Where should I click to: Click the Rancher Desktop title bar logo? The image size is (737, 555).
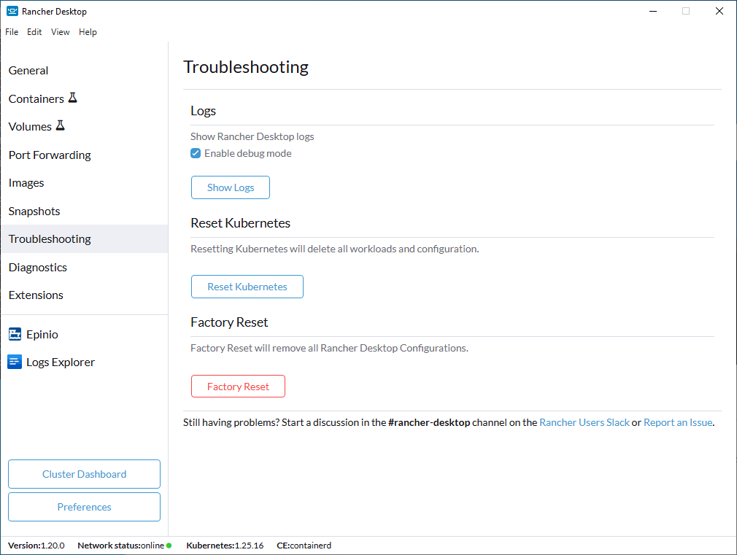(x=12, y=11)
